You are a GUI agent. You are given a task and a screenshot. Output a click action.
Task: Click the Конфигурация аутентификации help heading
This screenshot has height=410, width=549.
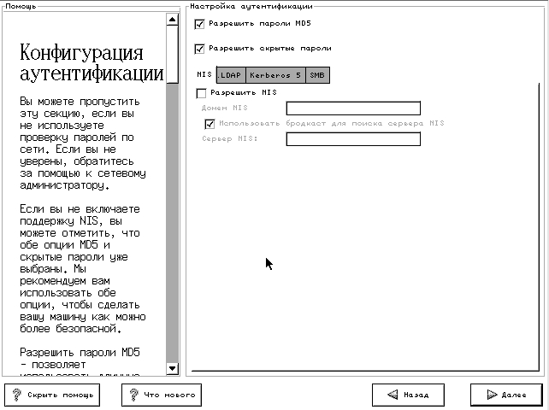click(x=91, y=61)
